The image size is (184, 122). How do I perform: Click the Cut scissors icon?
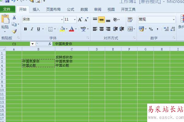[x=14, y=18]
